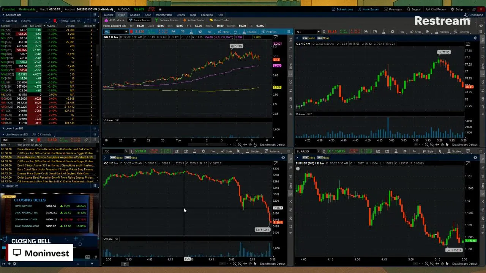Image resolution: width=486 pixels, height=273 pixels.
Task: Open the Watchlist section menu icon
Action: pyautogui.click(x=95, y=21)
